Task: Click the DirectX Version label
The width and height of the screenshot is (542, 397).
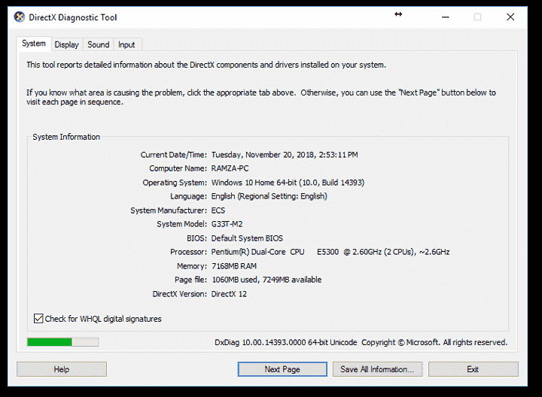Action: click(x=179, y=294)
